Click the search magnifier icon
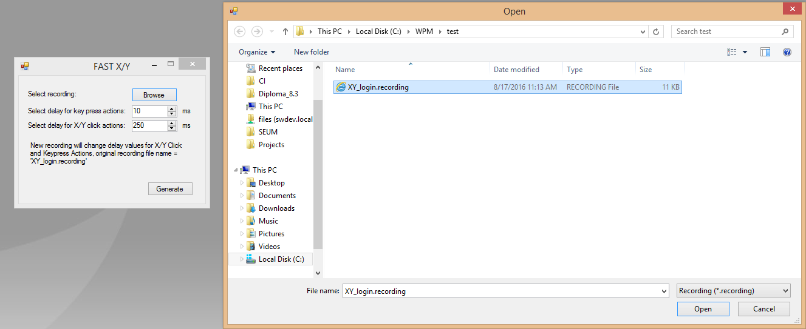 785,32
